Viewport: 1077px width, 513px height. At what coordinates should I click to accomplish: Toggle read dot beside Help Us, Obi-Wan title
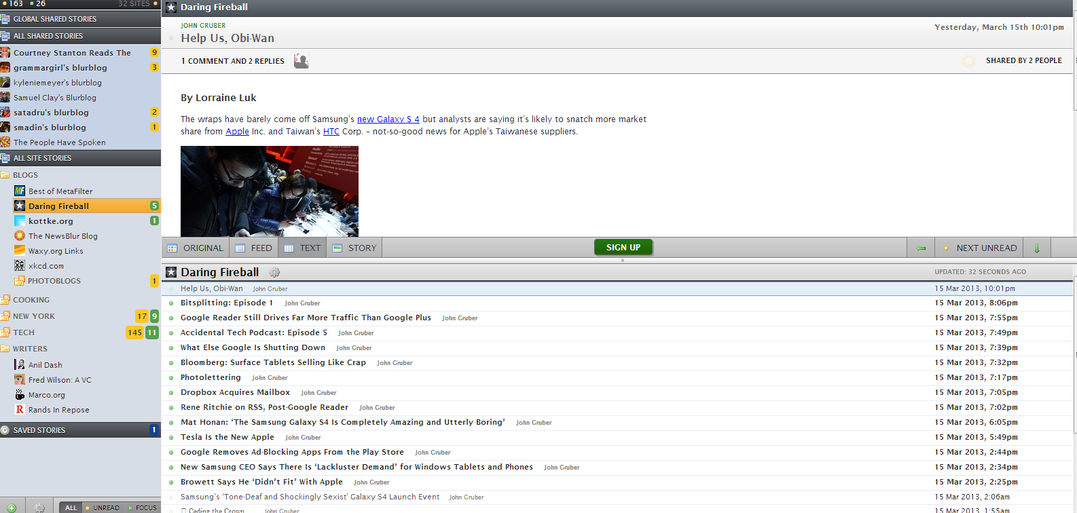(x=171, y=39)
